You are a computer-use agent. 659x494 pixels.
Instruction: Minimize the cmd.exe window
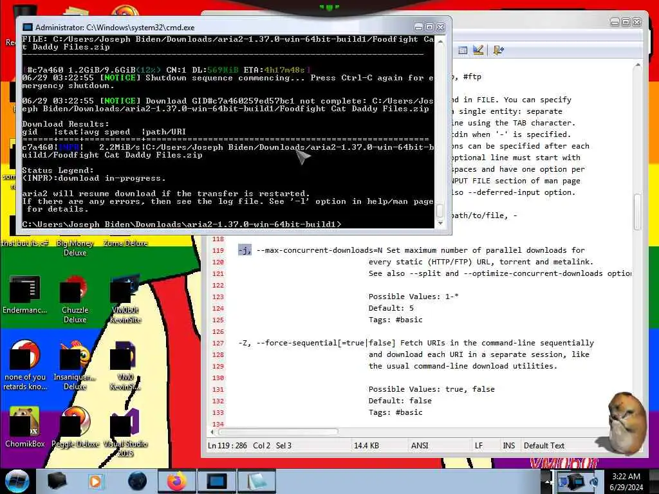tap(418, 27)
